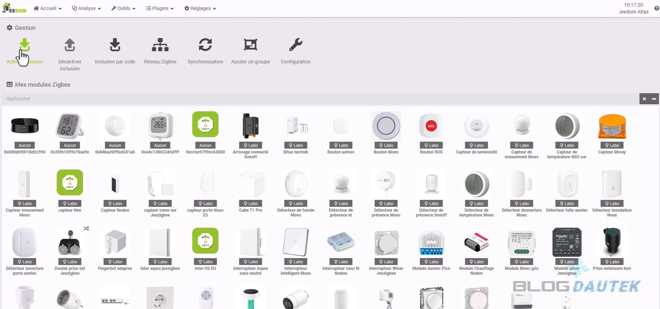Viewport: 660px width, 309px height.
Task: Open the Bouton SOS module
Action: 431,133
